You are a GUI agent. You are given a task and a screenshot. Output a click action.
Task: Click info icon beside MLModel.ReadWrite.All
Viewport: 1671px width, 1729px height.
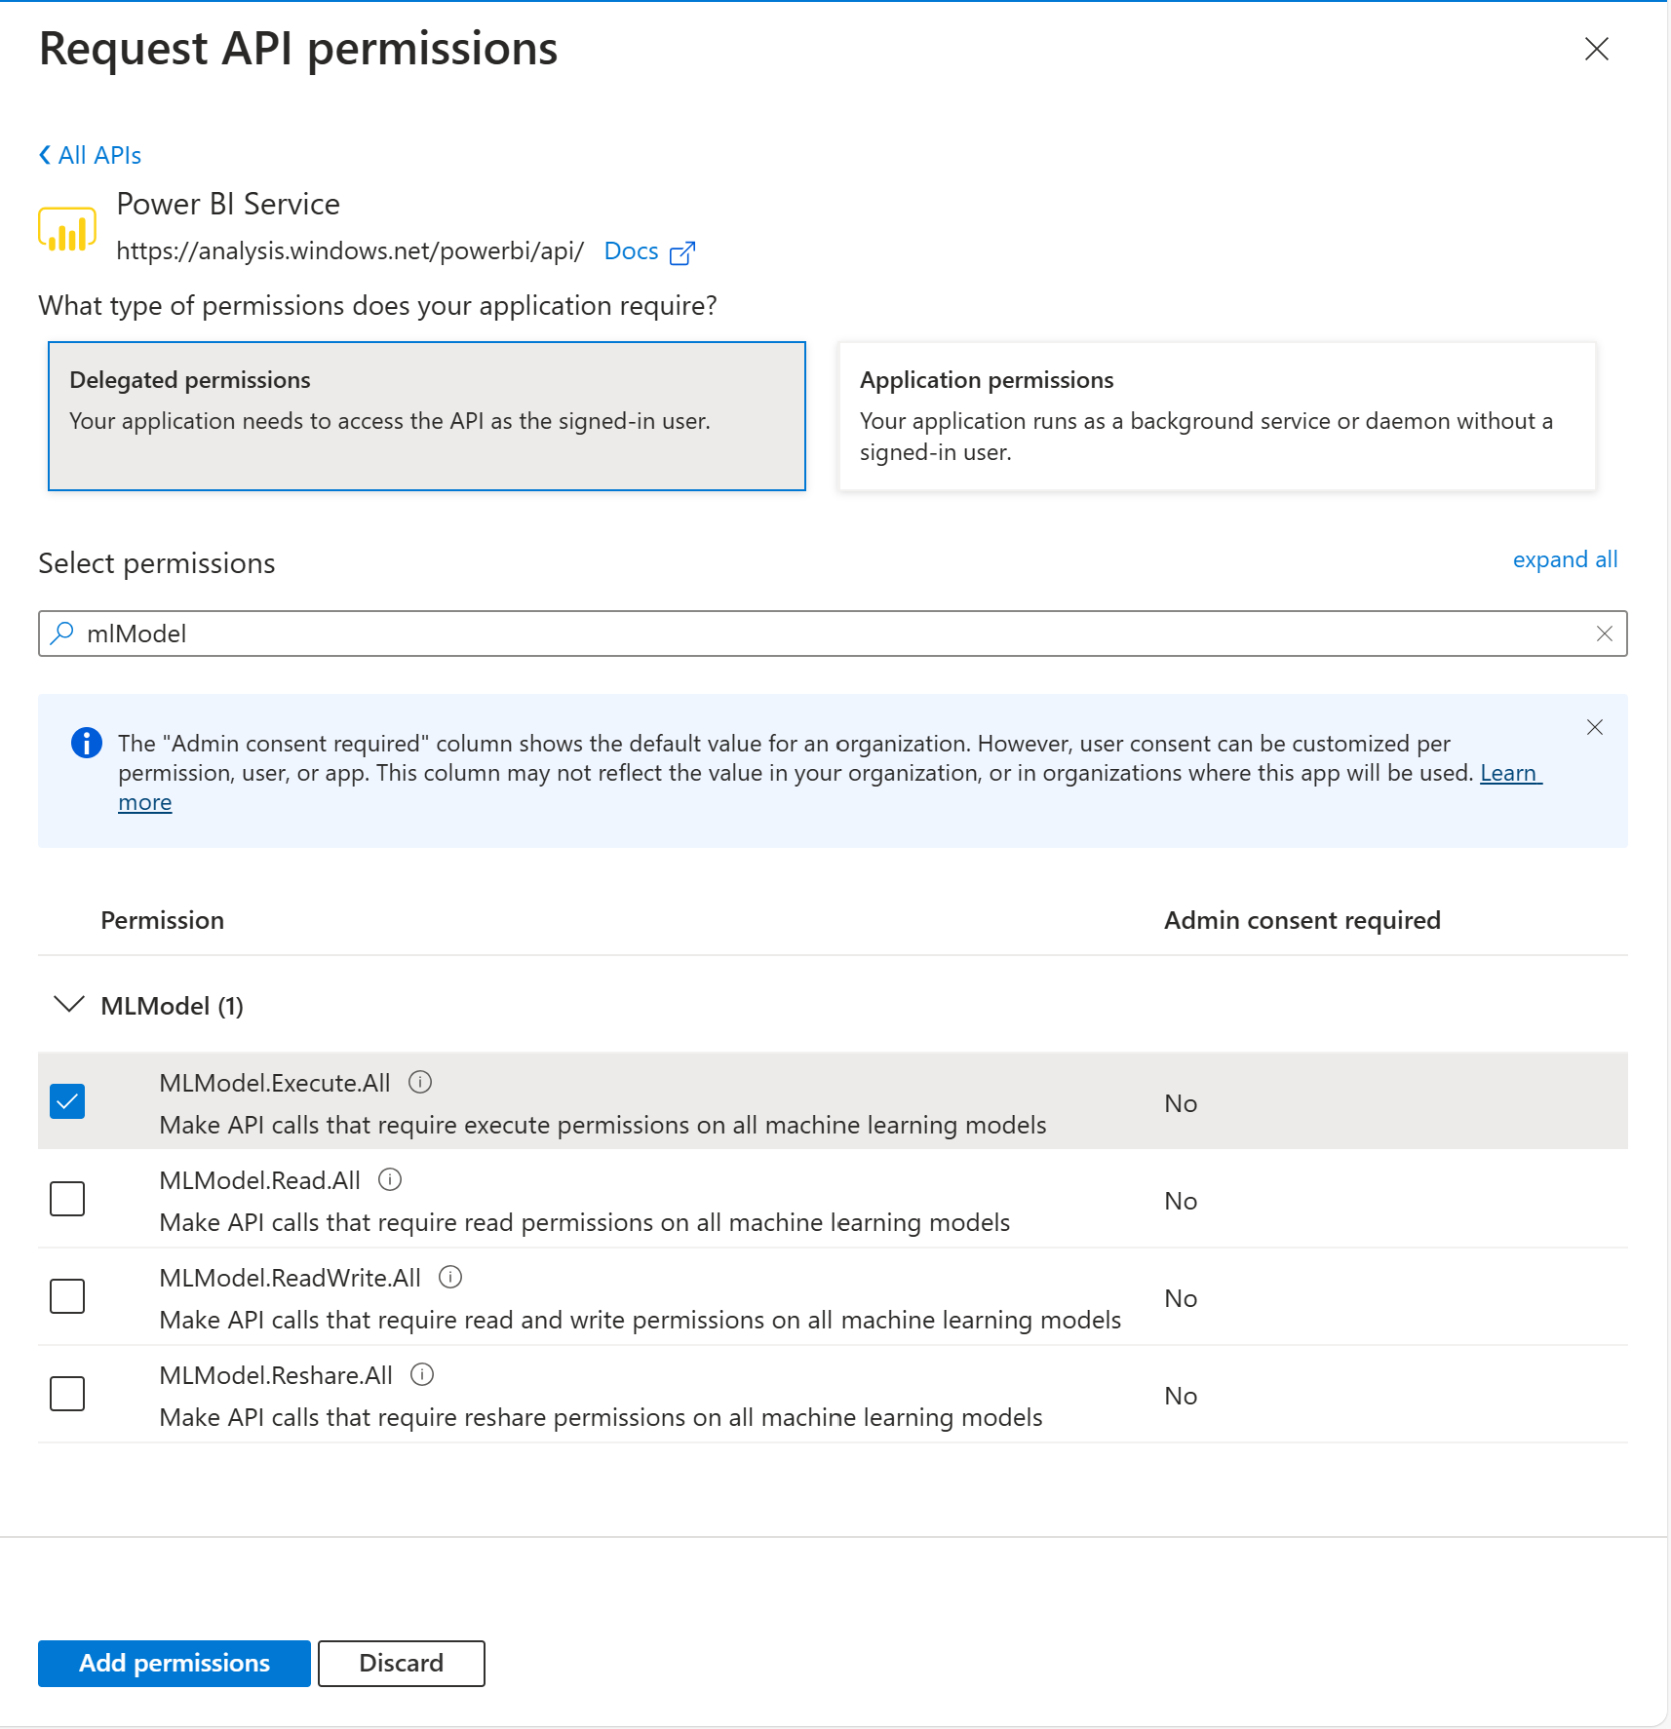(x=450, y=1277)
